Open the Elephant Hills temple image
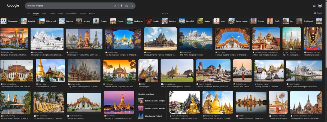This screenshot has height=122, width=327. click(x=14, y=39)
